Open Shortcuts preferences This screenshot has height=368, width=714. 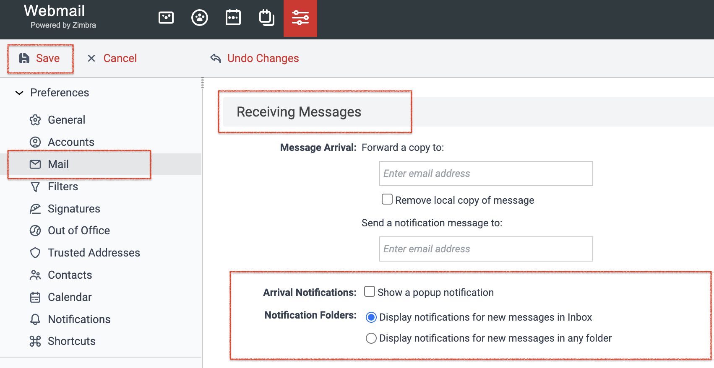[x=72, y=341]
